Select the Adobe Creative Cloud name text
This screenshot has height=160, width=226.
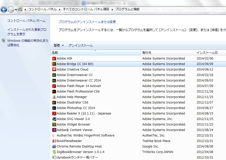point(72,69)
